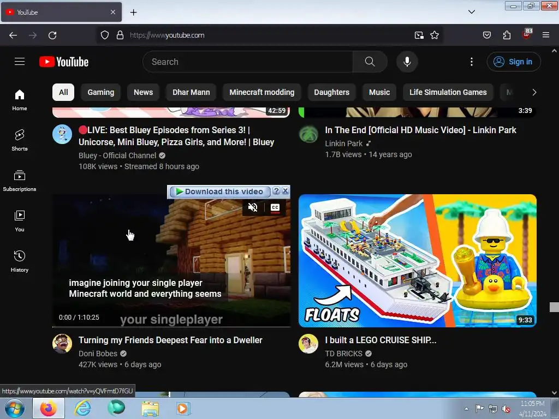Image resolution: width=559 pixels, height=419 pixels.
Task: Show hidden system tray icons
Action: [x=466, y=409]
